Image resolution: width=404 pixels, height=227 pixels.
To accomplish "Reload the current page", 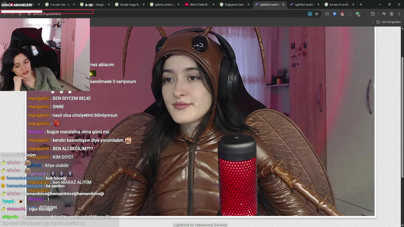I will pos(20,14).
